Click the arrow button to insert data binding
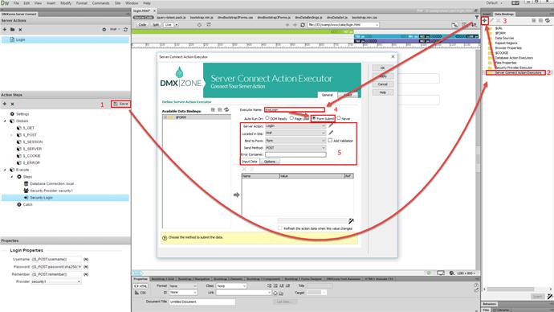This screenshot has width=554, height=312. [x=236, y=195]
